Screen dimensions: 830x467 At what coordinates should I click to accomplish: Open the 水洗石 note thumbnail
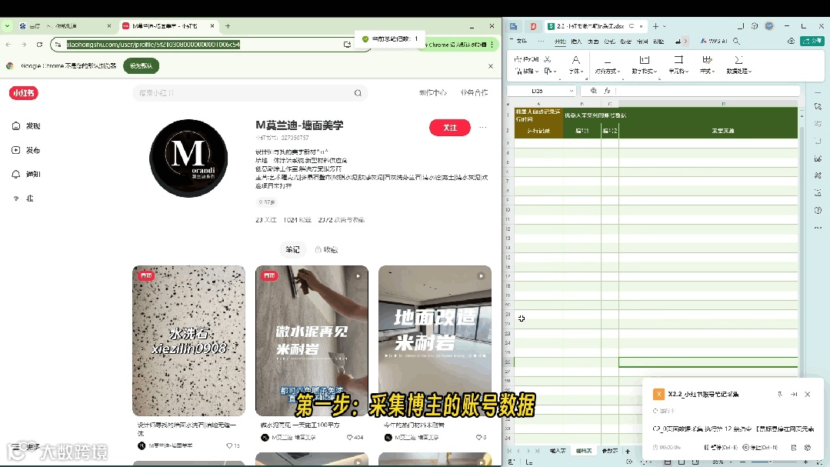click(x=189, y=341)
